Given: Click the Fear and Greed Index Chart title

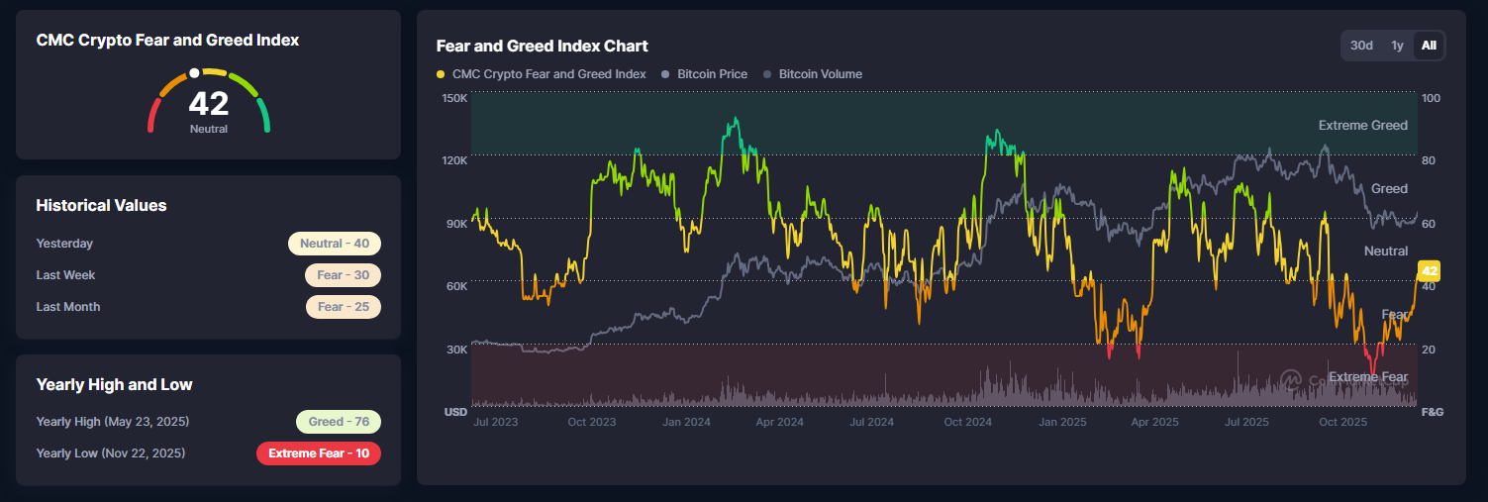Looking at the screenshot, I should click(x=543, y=46).
